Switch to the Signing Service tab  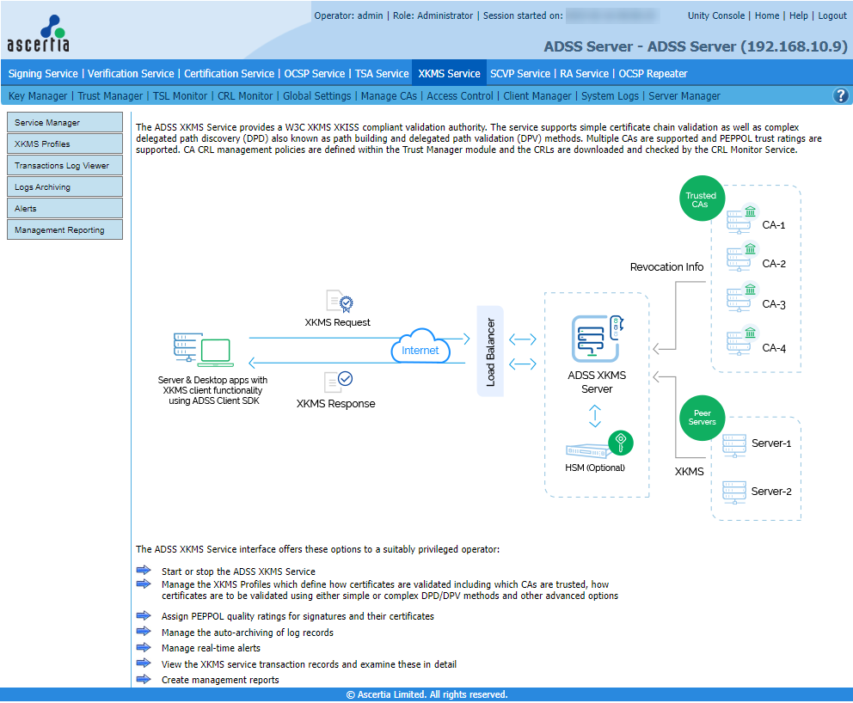click(43, 74)
